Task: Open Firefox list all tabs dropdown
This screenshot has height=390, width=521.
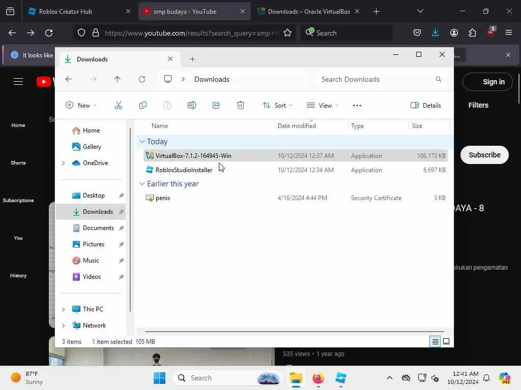Action: (x=420, y=11)
